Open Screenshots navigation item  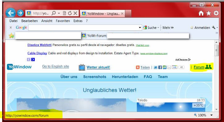[95, 77]
